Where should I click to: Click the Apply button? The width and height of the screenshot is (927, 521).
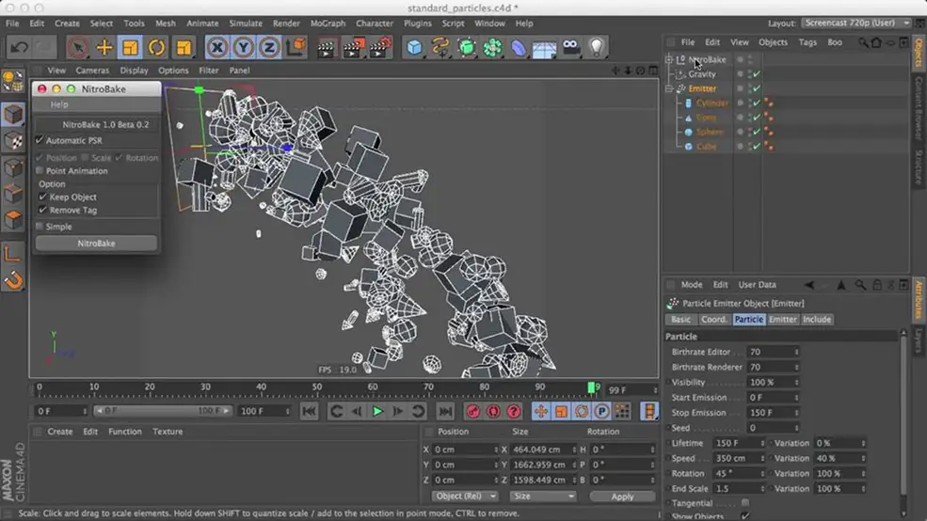click(622, 497)
